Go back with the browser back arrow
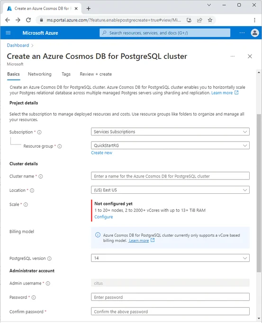This screenshot has width=262, height=323. (x=8, y=20)
